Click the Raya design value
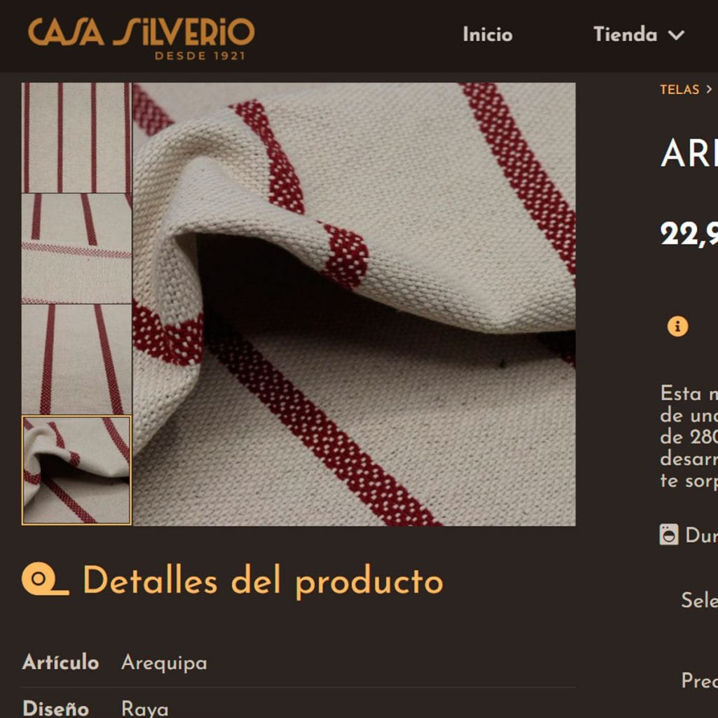Screen dimensions: 718x718 144,708
